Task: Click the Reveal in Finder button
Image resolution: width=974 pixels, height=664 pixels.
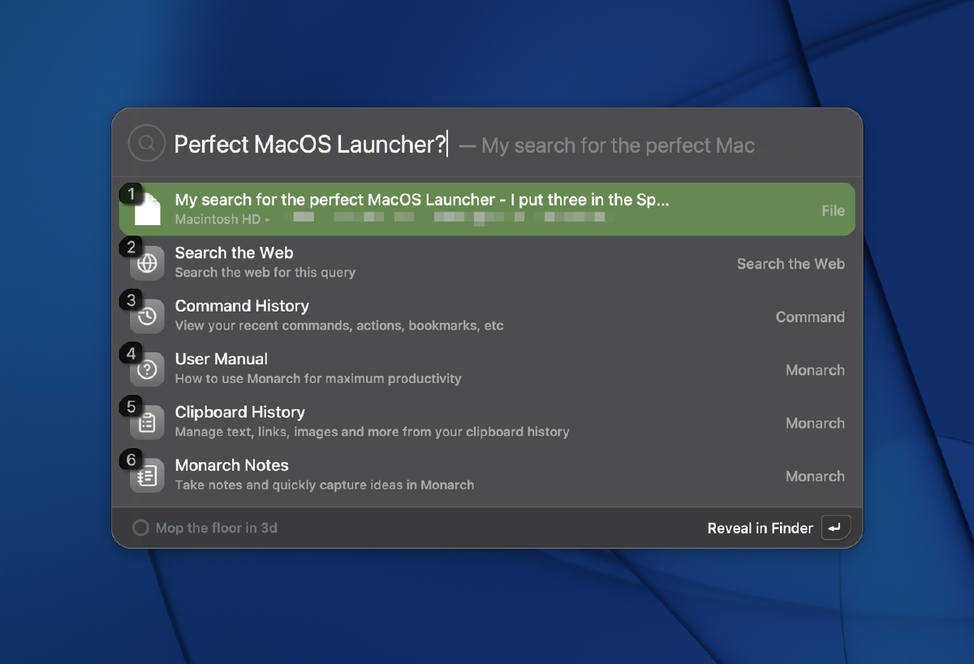Action: coord(760,528)
